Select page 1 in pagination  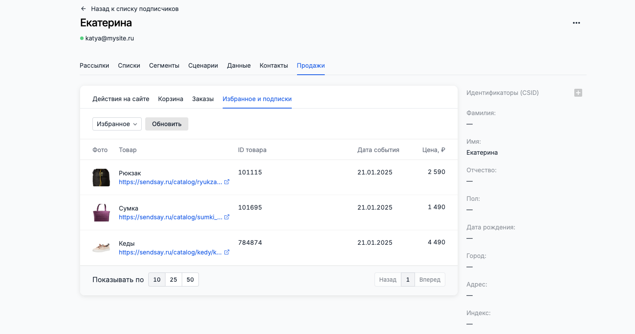point(407,280)
